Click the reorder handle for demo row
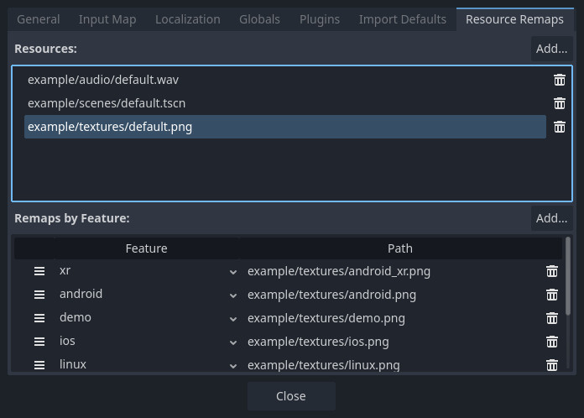 [x=39, y=318]
